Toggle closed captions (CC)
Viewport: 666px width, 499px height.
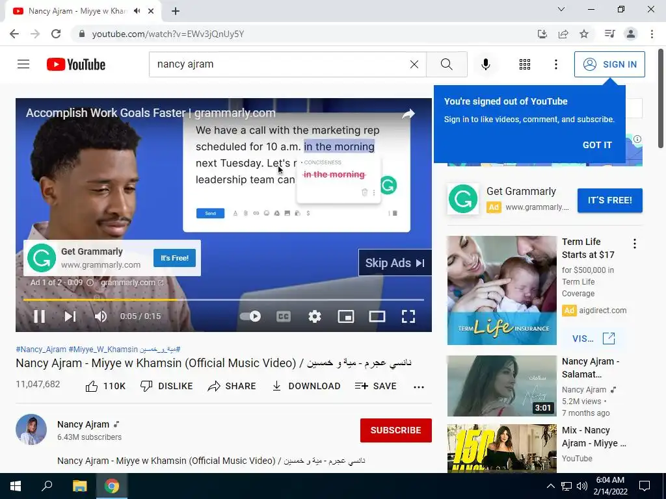[x=284, y=316]
